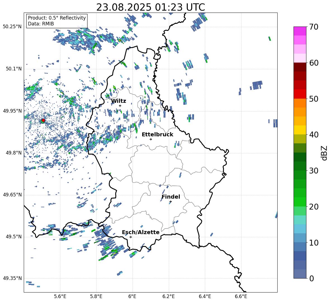Image resolution: width=331 pixels, height=302 pixels.
Task: Click the longitude label 5.8°E
Action: pyautogui.click(x=96, y=296)
